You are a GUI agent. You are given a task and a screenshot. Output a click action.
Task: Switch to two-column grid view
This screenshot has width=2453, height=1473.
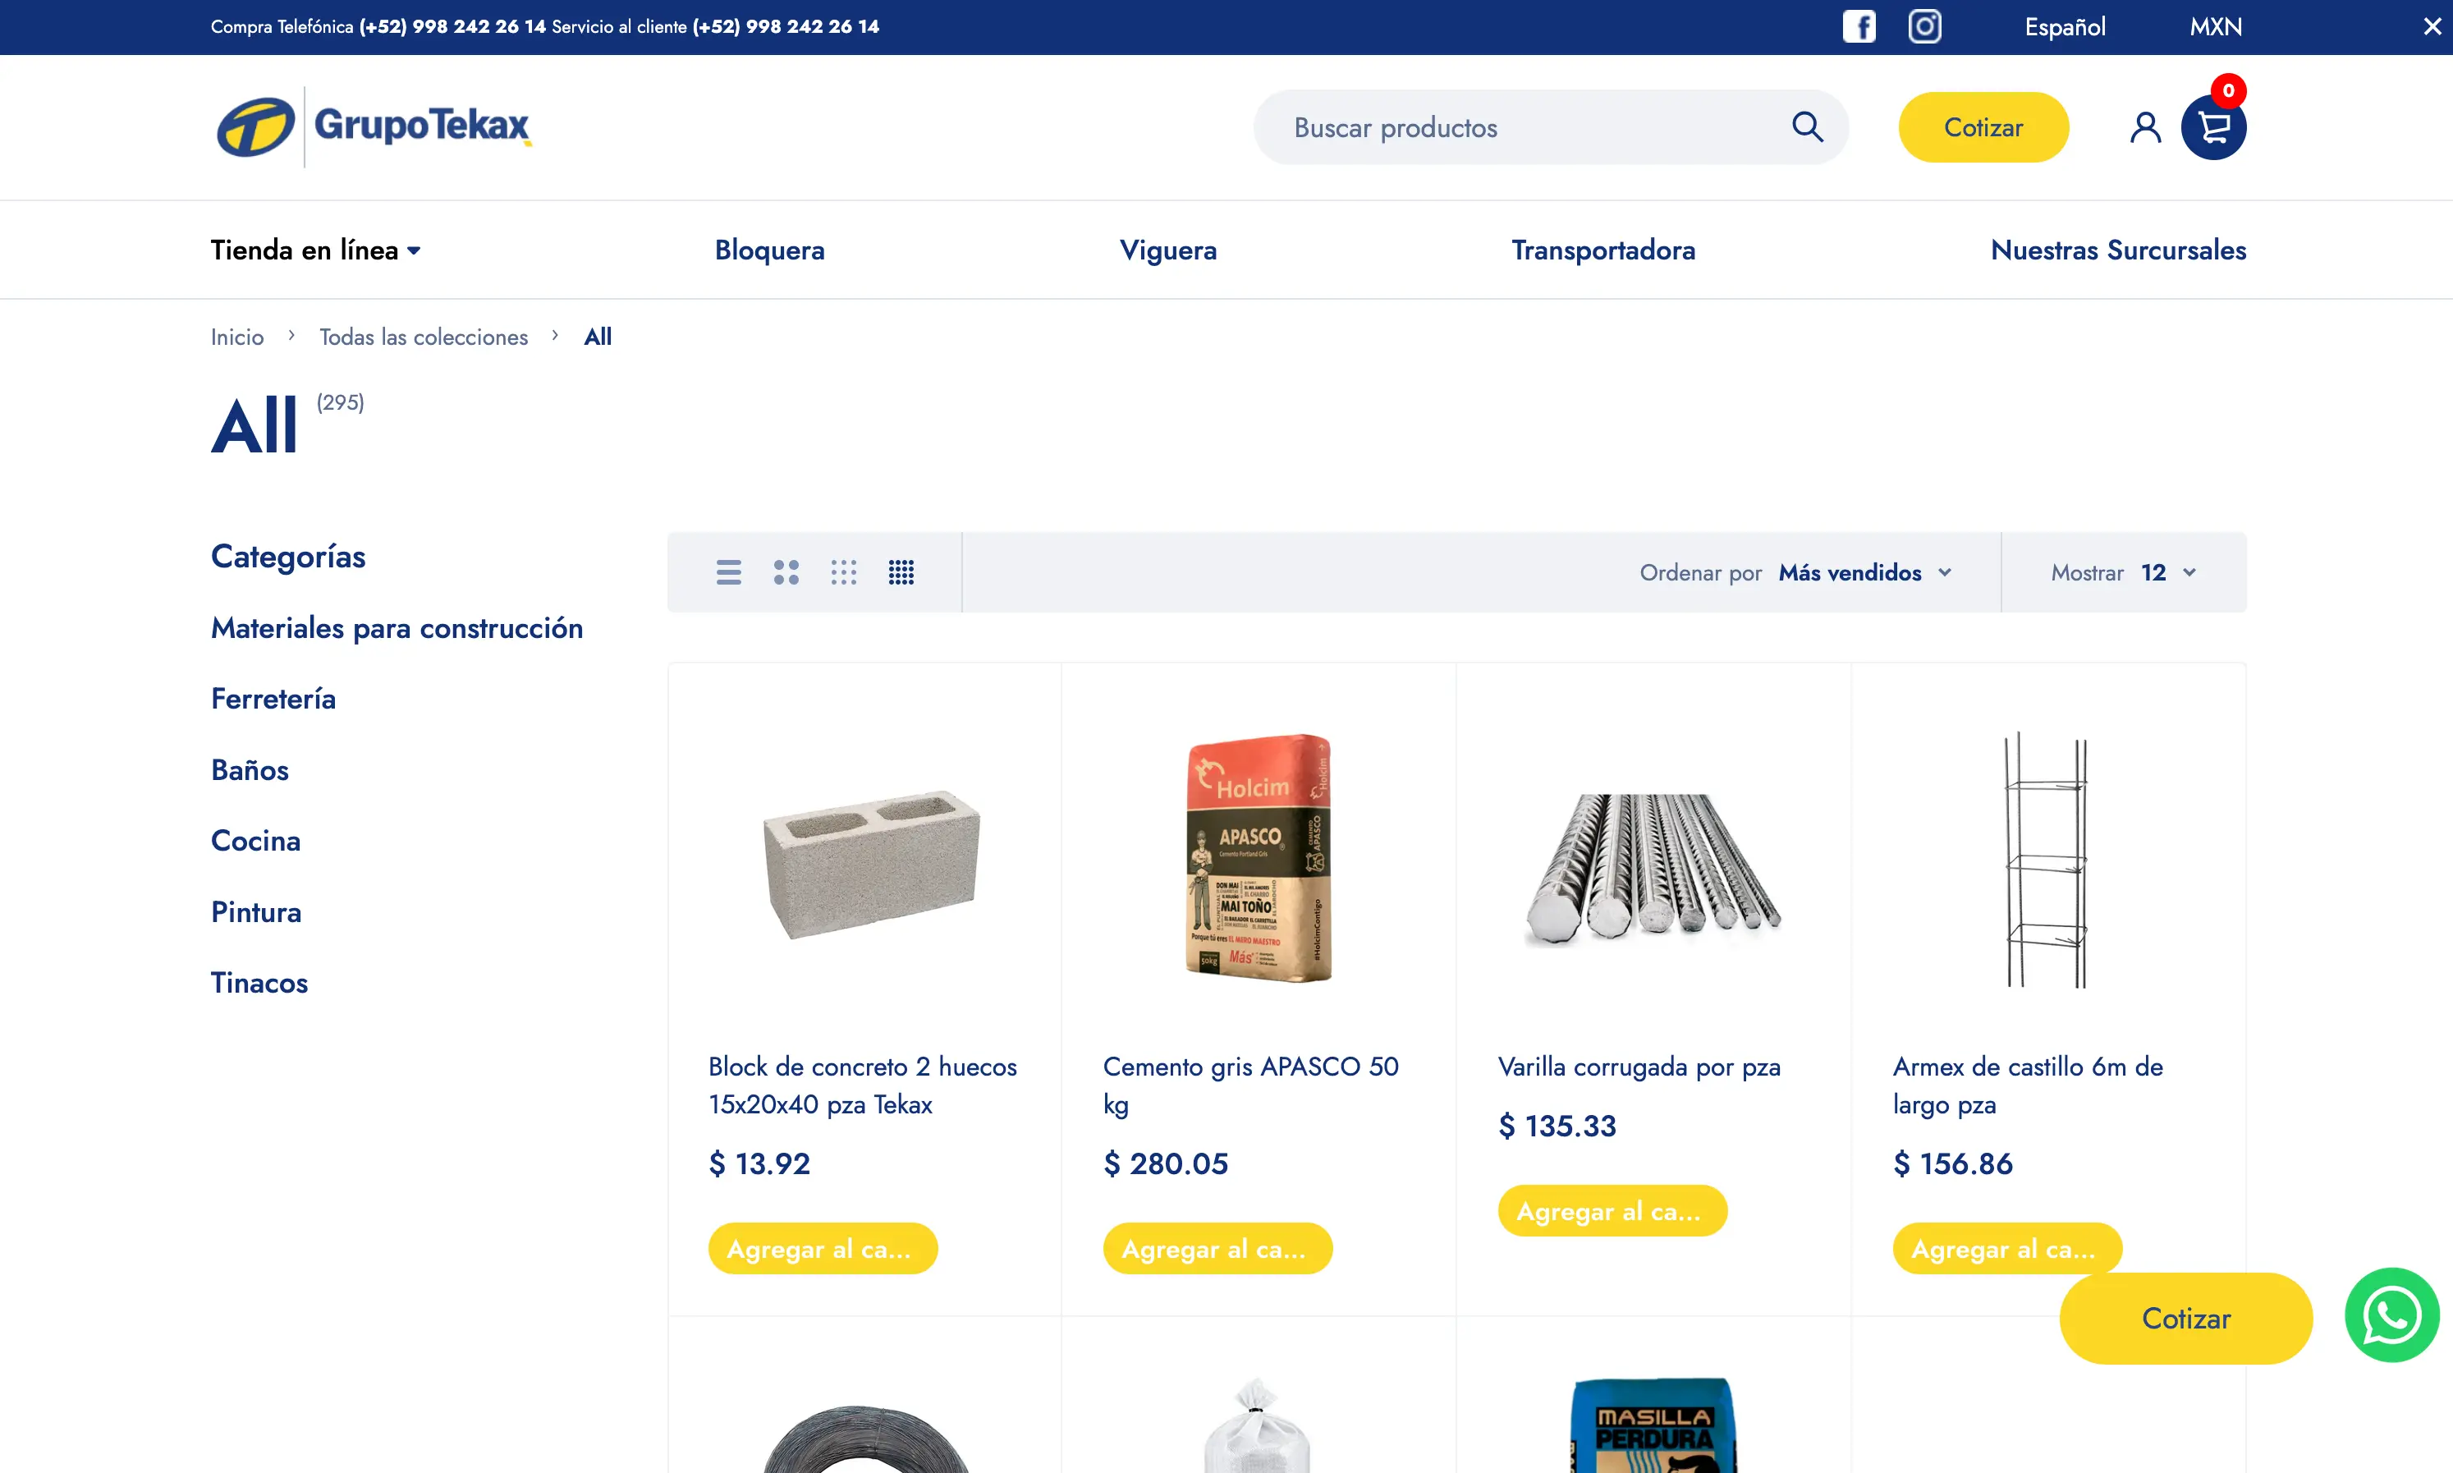786,573
